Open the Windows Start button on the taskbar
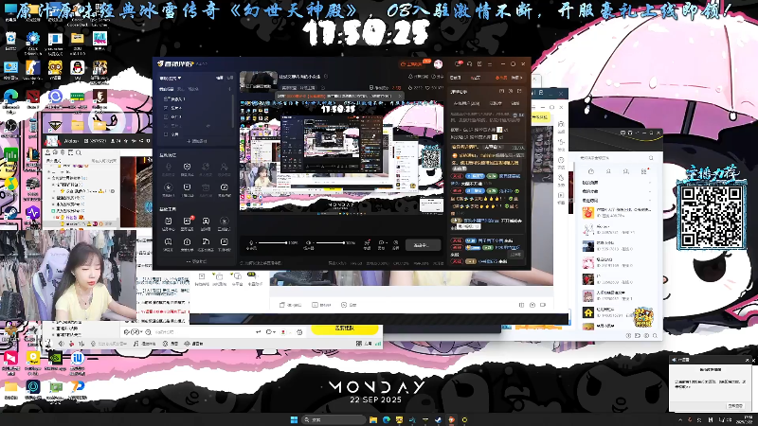This screenshot has height=426, width=758. pos(294,419)
